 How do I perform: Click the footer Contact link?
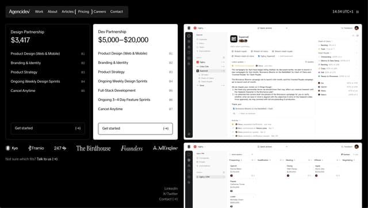[x=168, y=199]
